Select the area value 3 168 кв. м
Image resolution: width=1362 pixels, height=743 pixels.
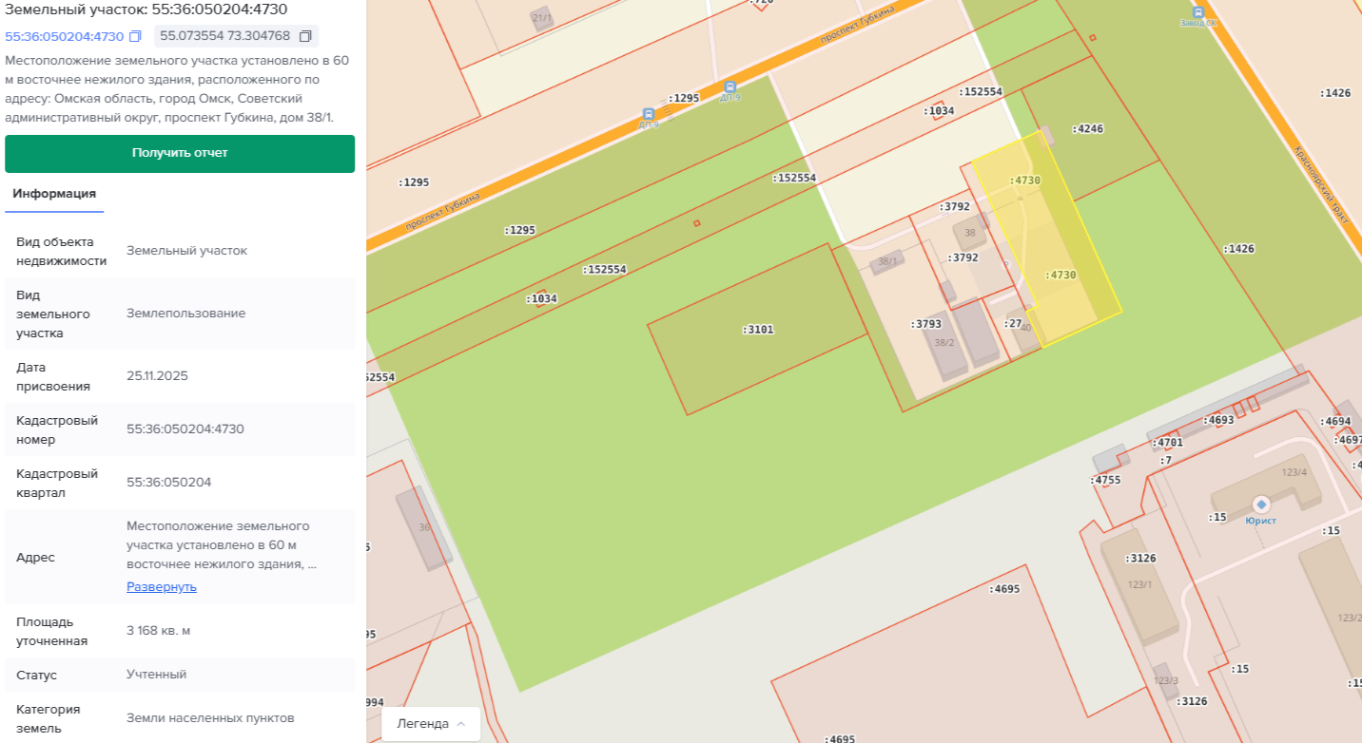[x=159, y=630]
